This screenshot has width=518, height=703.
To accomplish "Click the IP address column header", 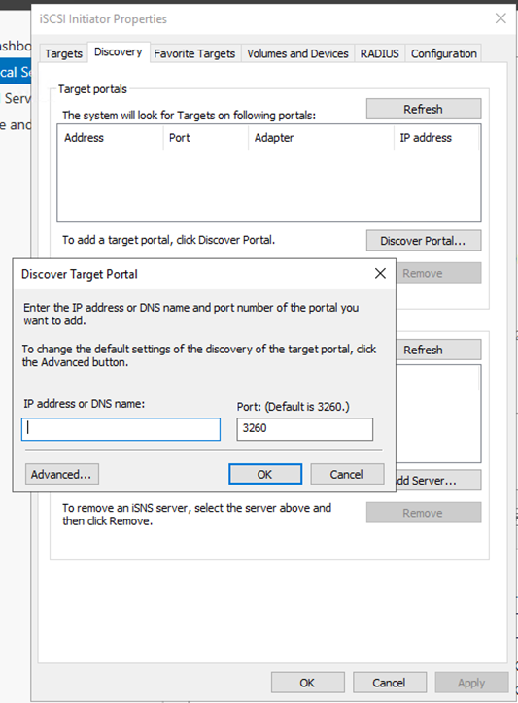I will tap(436, 138).
